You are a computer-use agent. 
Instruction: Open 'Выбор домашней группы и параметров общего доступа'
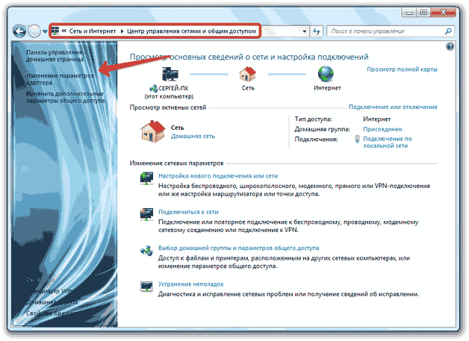238,248
